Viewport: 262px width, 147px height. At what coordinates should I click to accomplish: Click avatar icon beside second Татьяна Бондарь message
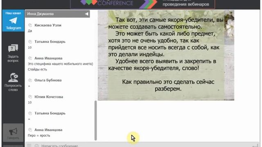(30, 113)
